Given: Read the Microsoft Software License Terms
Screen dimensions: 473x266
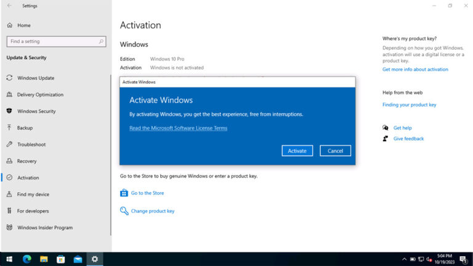Looking at the screenshot, I should 178,128.
